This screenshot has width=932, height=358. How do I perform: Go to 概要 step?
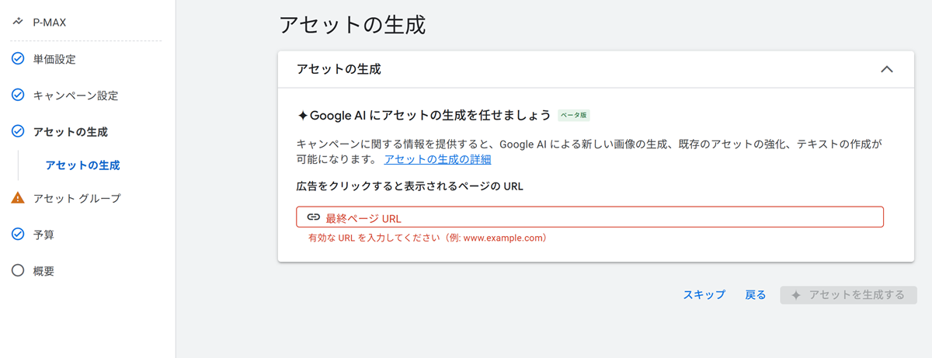coord(43,271)
